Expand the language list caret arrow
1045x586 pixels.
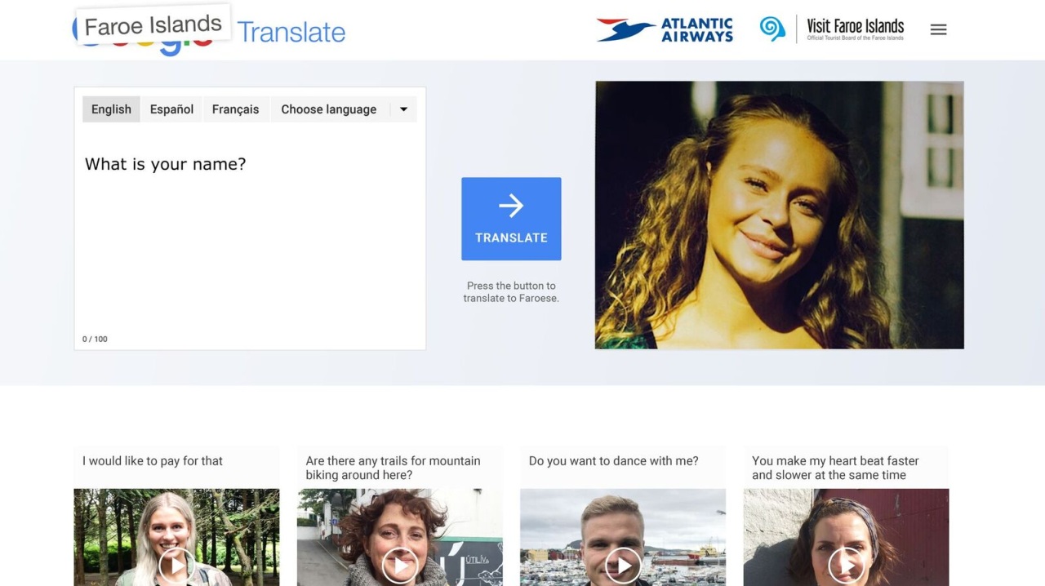[403, 109]
